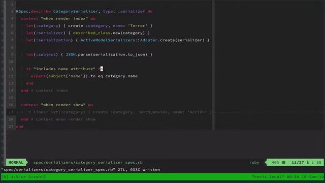Click the 11/27 line counter
The image size is (325, 183).
(298, 162)
